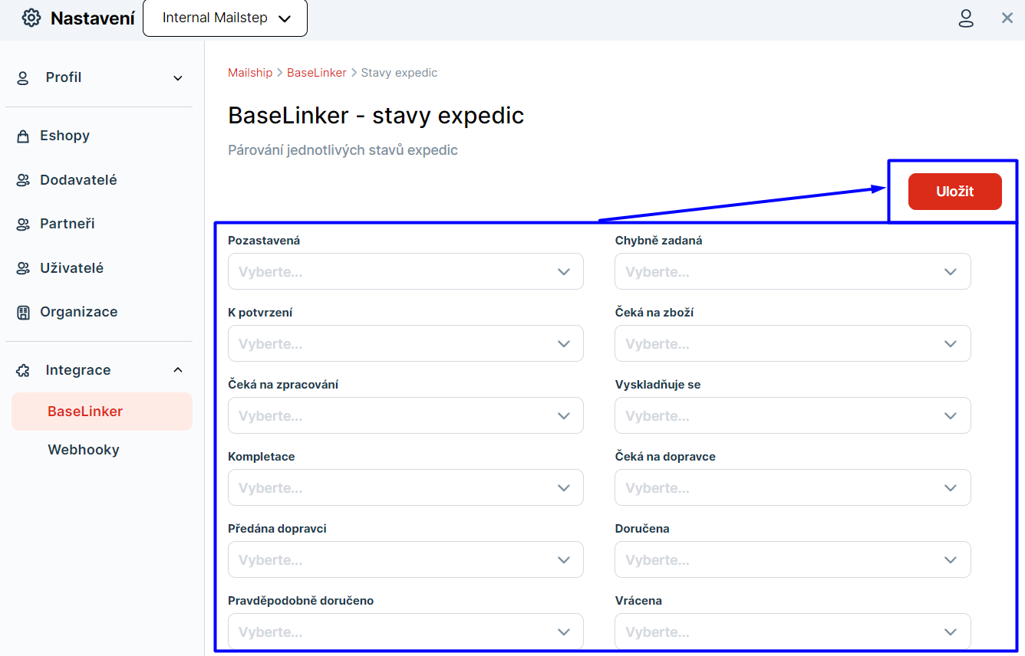Open the Pozastavená status dropdown
The height and width of the screenshot is (656, 1025).
click(x=405, y=272)
